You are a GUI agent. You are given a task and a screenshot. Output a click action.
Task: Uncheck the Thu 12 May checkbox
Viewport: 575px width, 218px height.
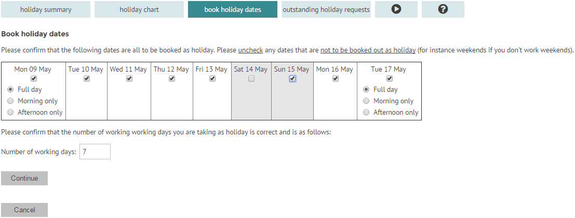point(171,78)
